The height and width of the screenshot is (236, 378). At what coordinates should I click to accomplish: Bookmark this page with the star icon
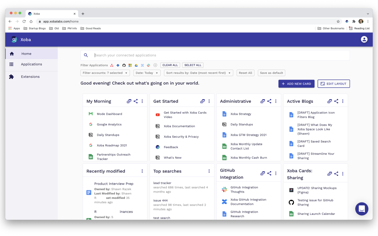click(x=338, y=22)
